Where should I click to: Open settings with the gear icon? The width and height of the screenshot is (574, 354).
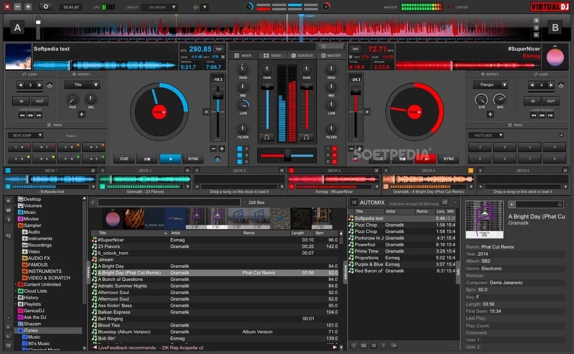pyautogui.click(x=46, y=7)
